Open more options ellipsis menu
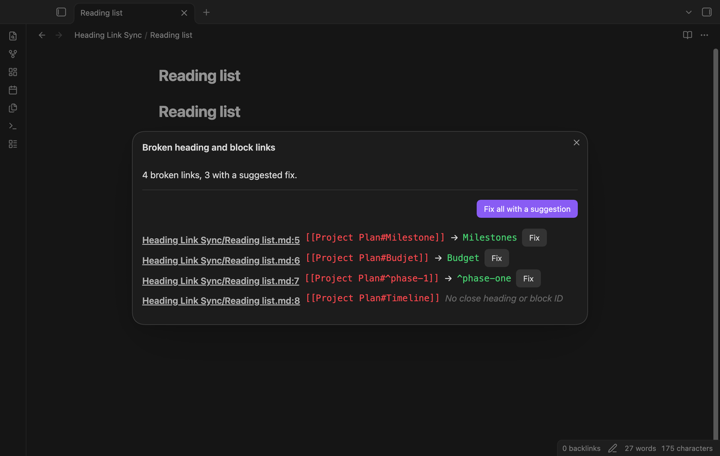The height and width of the screenshot is (456, 720). point(704,35)
